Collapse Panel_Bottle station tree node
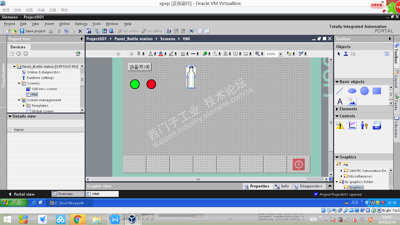Screen dimensions: 400x225 click(x=14, y=67)
